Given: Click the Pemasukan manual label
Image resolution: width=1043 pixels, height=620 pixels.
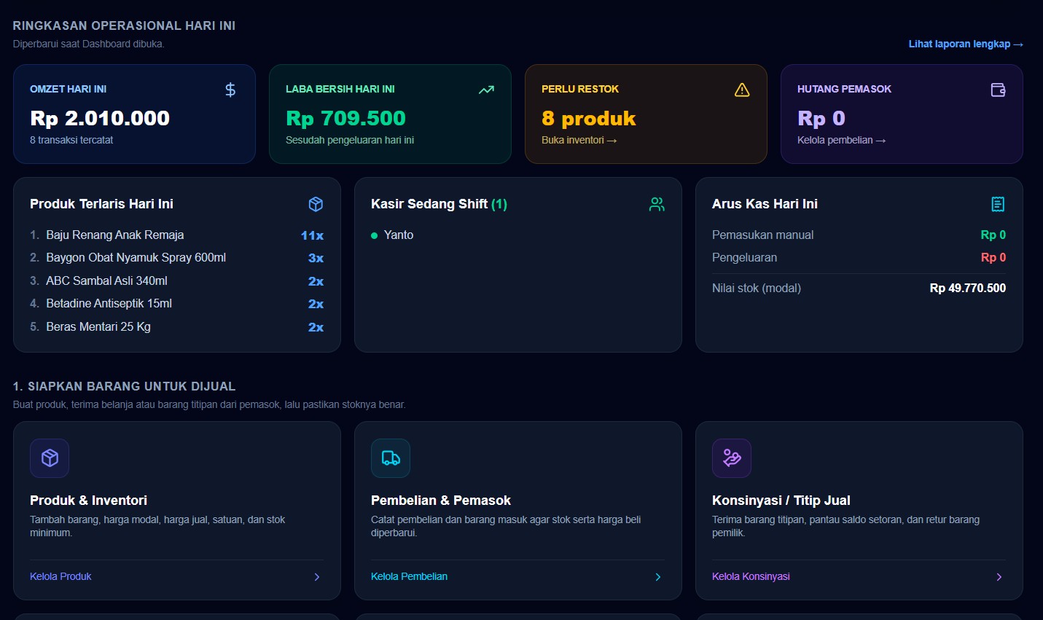Looking at the screenshot, I should [762, 235].
